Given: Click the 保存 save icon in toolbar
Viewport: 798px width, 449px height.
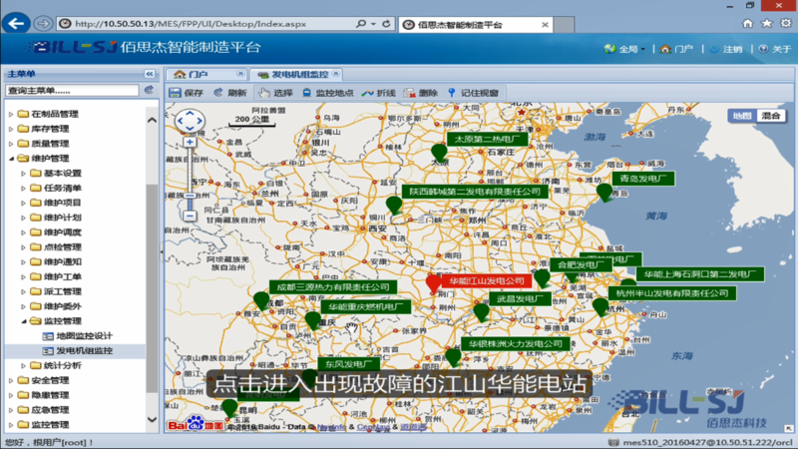Looking at the screenshot, I should coord(176,93).
